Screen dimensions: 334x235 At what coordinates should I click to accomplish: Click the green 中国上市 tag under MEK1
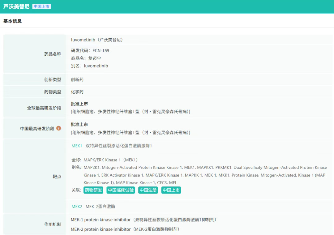click(x=171, y=190)
